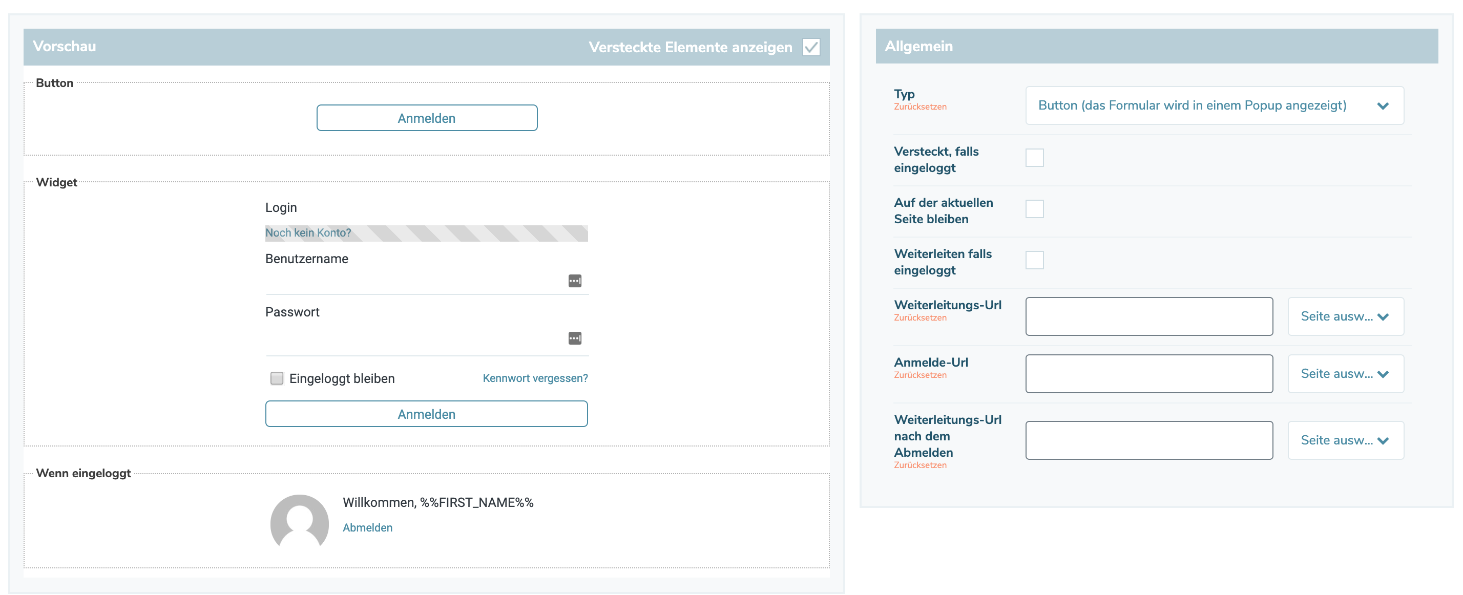Viewport: 1463px width, 595px height.
Task: Enable Weiterleiten falls eingeloggt option
Action: (x=1034, y=260)
